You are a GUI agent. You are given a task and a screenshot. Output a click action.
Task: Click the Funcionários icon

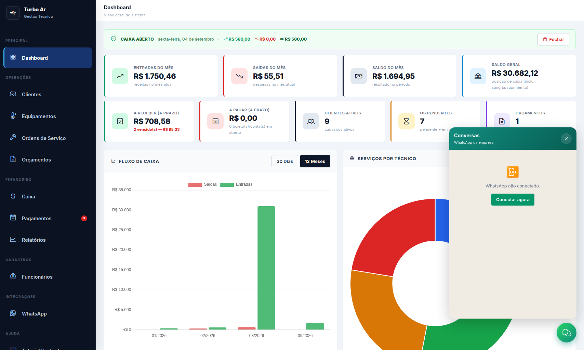13,276
